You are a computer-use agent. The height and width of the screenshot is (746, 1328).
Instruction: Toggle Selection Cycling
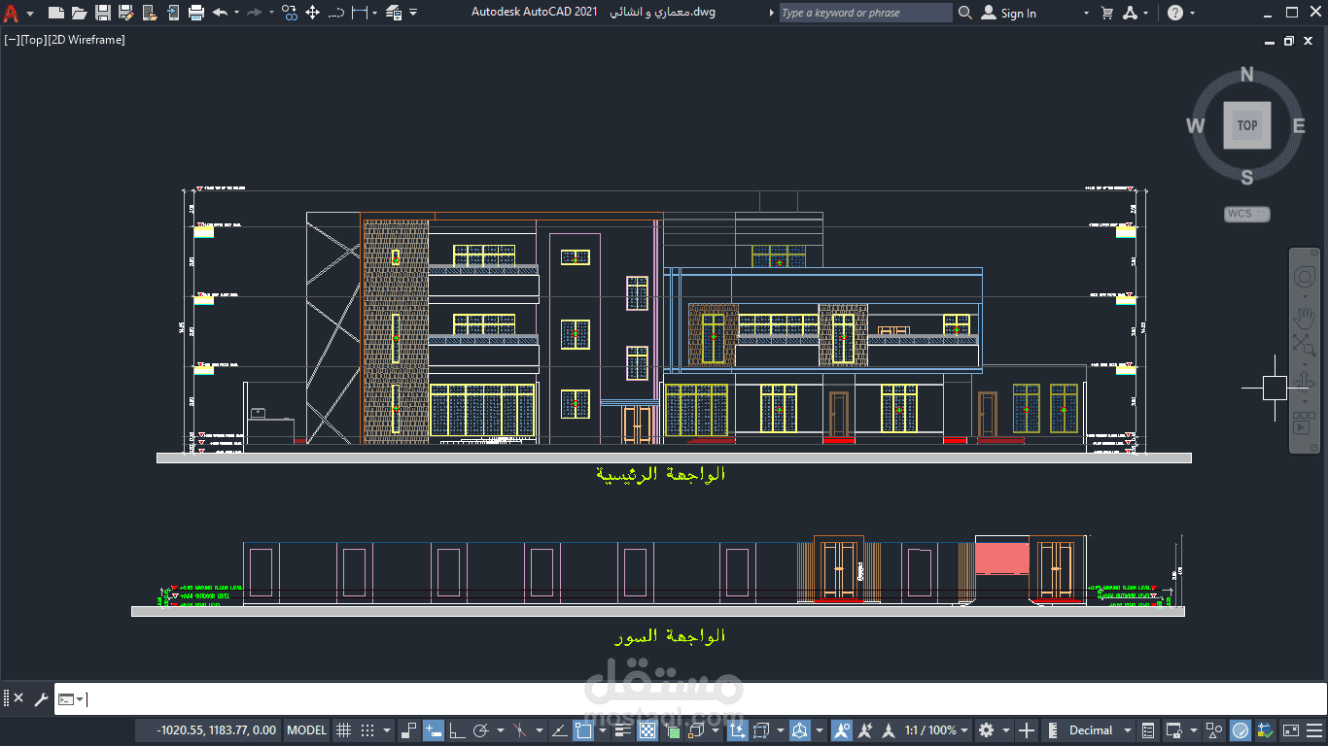coord(671,729)
